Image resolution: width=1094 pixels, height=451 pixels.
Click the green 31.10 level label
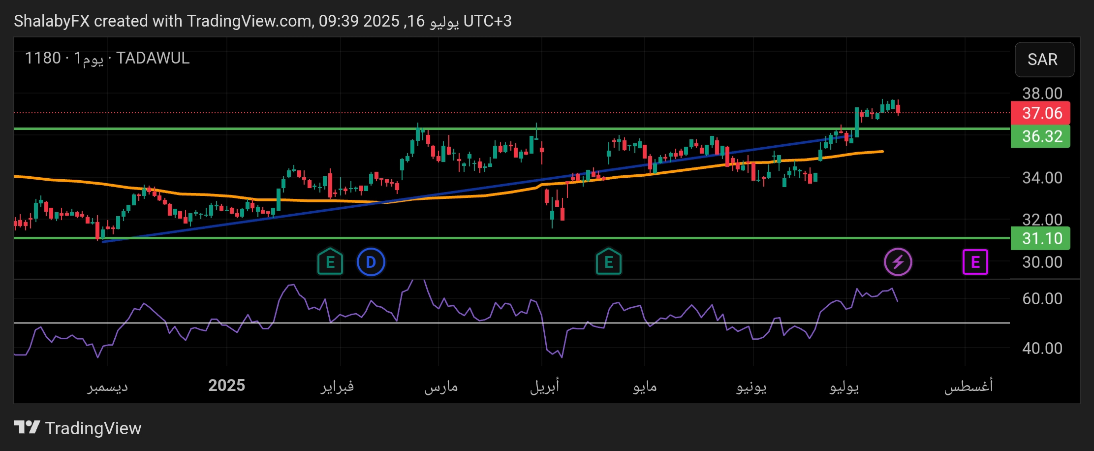[1040, 239]
